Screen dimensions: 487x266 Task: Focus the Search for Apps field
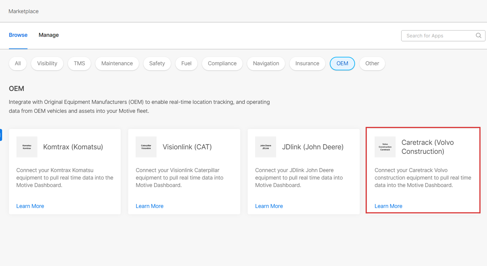(x=438, y=35)
